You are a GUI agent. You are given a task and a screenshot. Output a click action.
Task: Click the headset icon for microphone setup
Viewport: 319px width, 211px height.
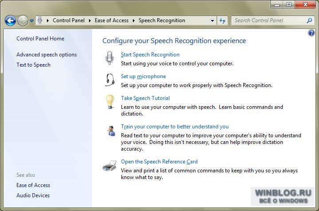coord(110,80)
